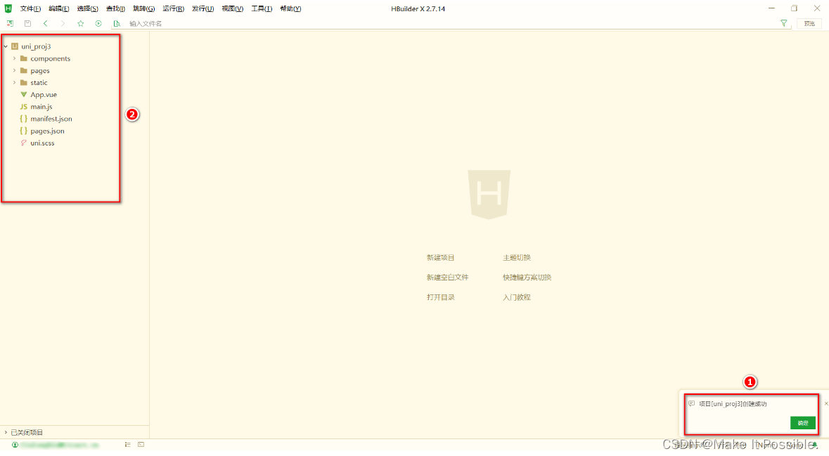Select main.js in the project tree
This screenshot has width=829, height=456.
pyautogui.click(x=41, y=107)
